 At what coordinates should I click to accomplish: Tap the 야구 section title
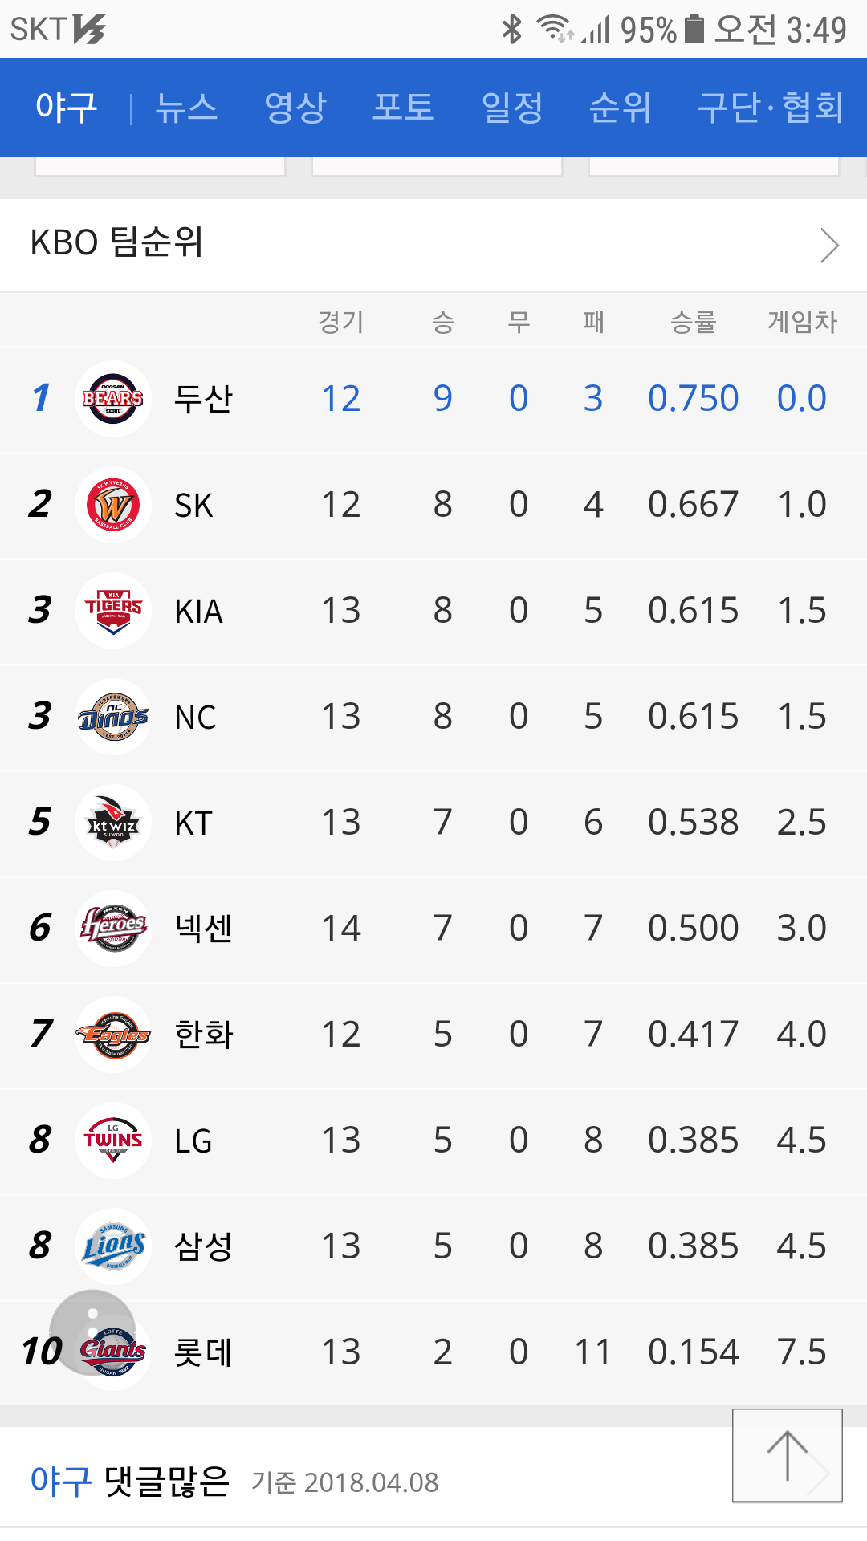(66, 108)
